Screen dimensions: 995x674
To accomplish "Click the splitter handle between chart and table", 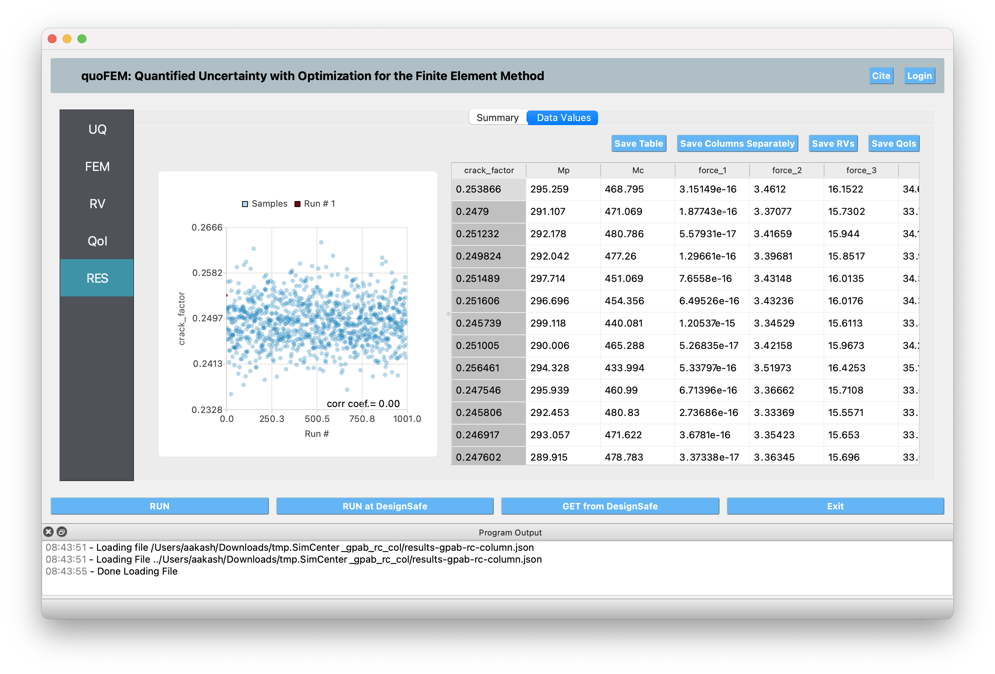I will [448, 314].
